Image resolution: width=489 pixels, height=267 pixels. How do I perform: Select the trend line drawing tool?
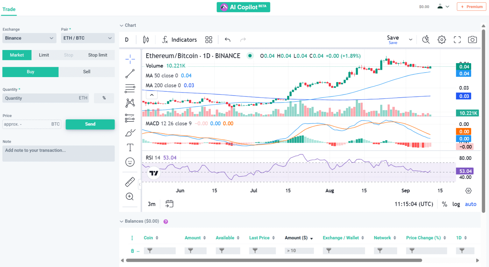[130, 74]
